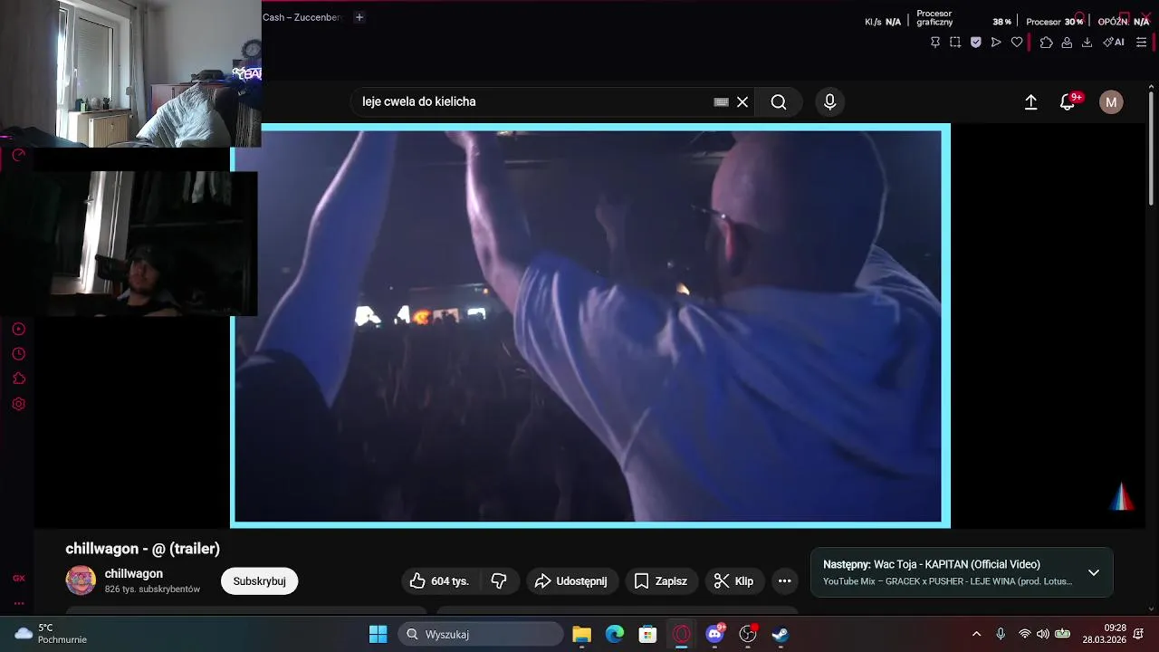Select the 'Cash – Zuccenberg' browser tab
1159x652 pixels.
click(x=302, y=17)
